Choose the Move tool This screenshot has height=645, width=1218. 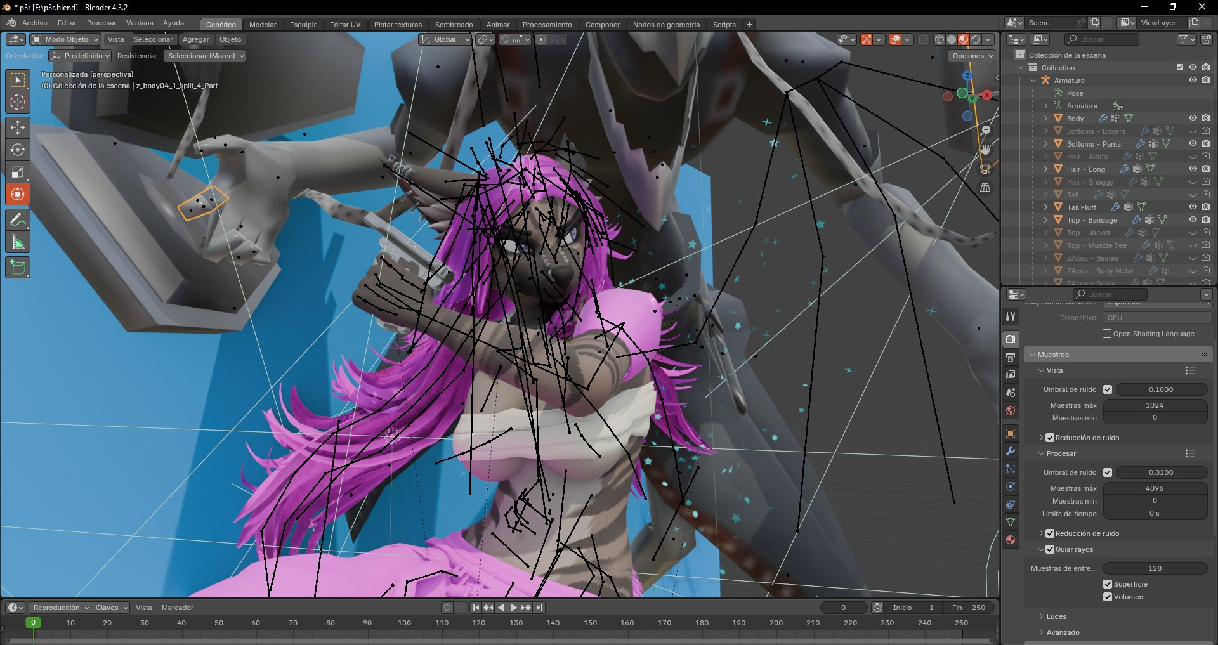point(18,127)
